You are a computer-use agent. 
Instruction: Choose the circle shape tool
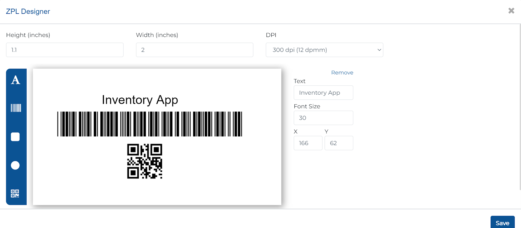point(15,165)
